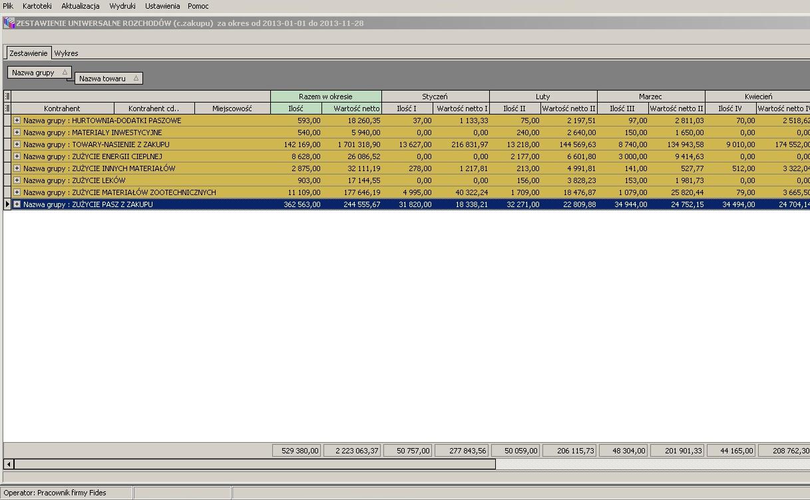Open the Aktualizacja menu
Viewport: 810px width, 500px height.
coord(81,6)
